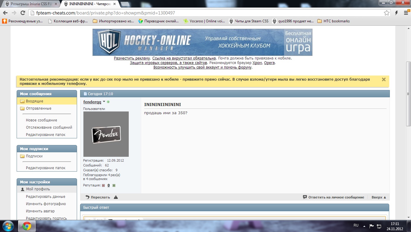Open the Читы для Steam CSS bookmark
The image size is (411, 232).
pyautogui.click(x=249, y=21)
